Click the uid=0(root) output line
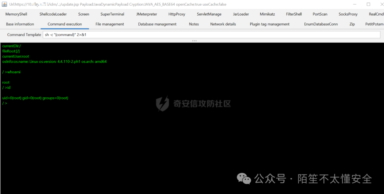384x194 pixels. tap(35, 98)
